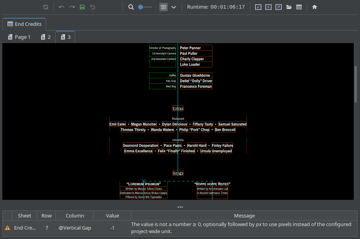
Task: Select page 3 tab
Action: pyautogui.click(x=65, y=37)
